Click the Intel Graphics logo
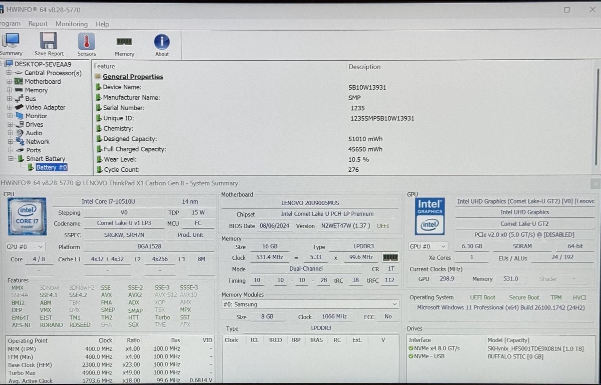The width and height of the screenshot is (601, 385). pyautogui.click(x=429, y=216)
